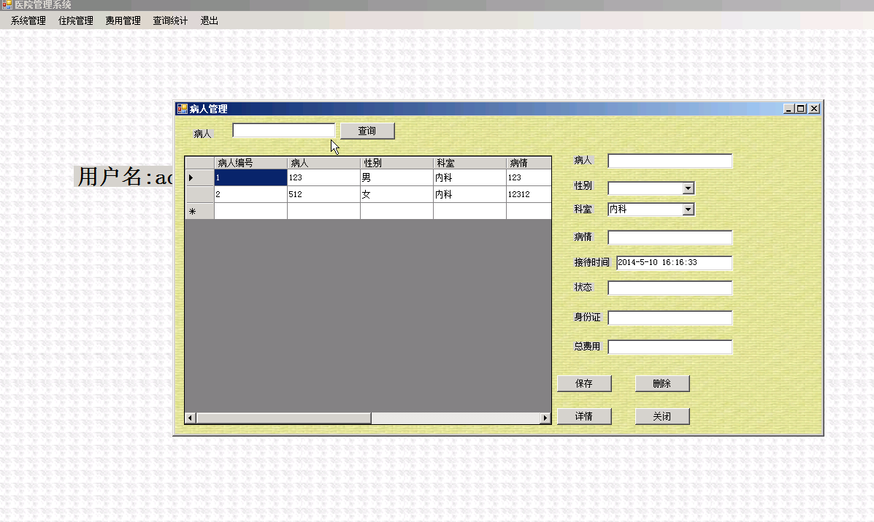874x522 pixels.
Task: Open the 系统管理 menu
Action: tap(28, 20)
